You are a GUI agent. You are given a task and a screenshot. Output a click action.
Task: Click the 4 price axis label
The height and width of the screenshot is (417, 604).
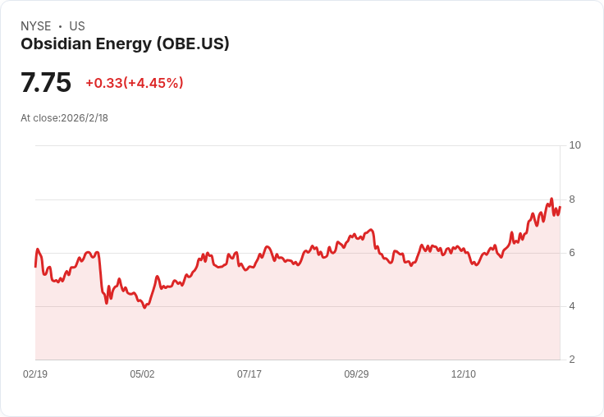point(572,306)
